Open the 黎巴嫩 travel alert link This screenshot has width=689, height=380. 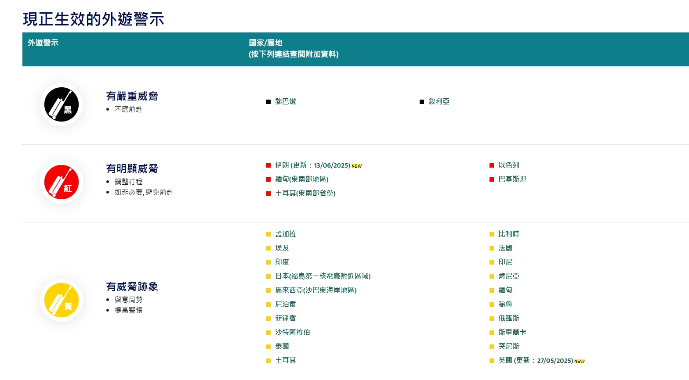point(286,101)
